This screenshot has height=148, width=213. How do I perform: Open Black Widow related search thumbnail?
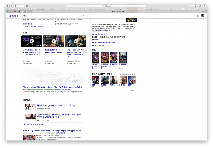(114, 80)
